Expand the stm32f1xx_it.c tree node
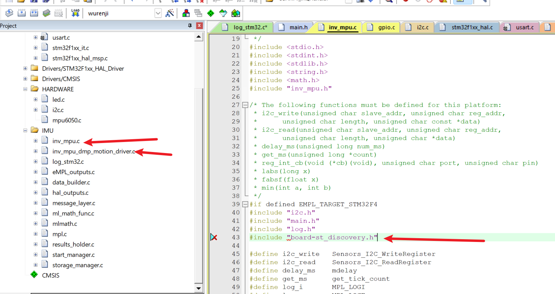Viewport: 555px width, 294px height. [x=36, y=48]
